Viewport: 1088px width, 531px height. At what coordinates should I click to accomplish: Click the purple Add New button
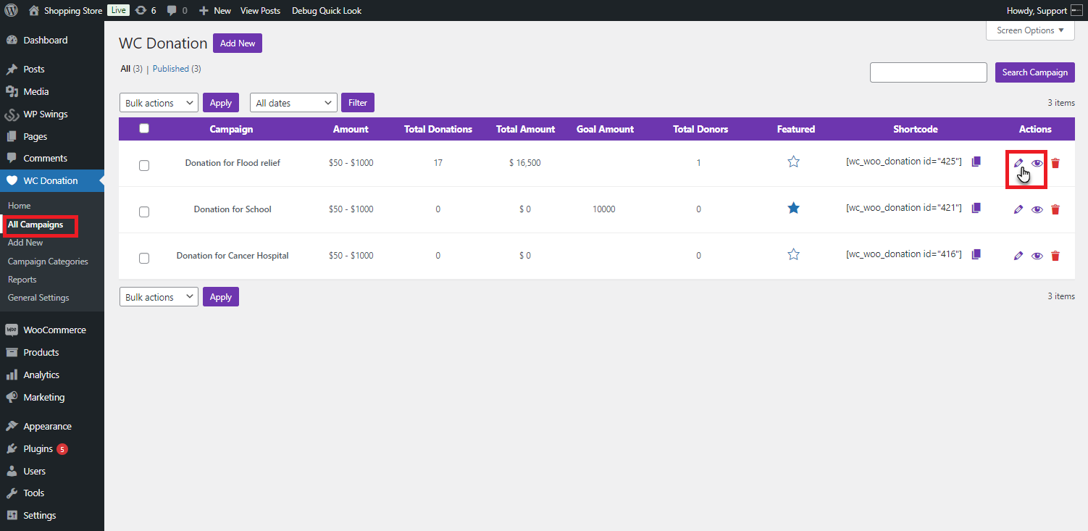238,43
